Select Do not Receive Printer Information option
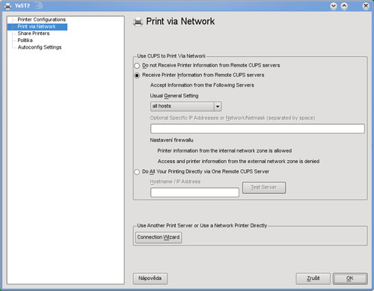The image size is (374, 291). (137, 66)
